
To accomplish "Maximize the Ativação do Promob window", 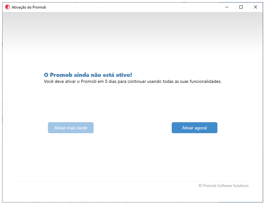I will pos(241,7).
